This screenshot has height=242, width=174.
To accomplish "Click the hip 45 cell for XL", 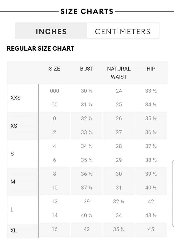I will (x=151, y=229).
